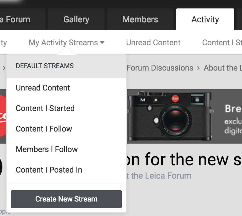Click the dark user avatar beside the topic title
242x216 pixels.
(x=2, y=167)
